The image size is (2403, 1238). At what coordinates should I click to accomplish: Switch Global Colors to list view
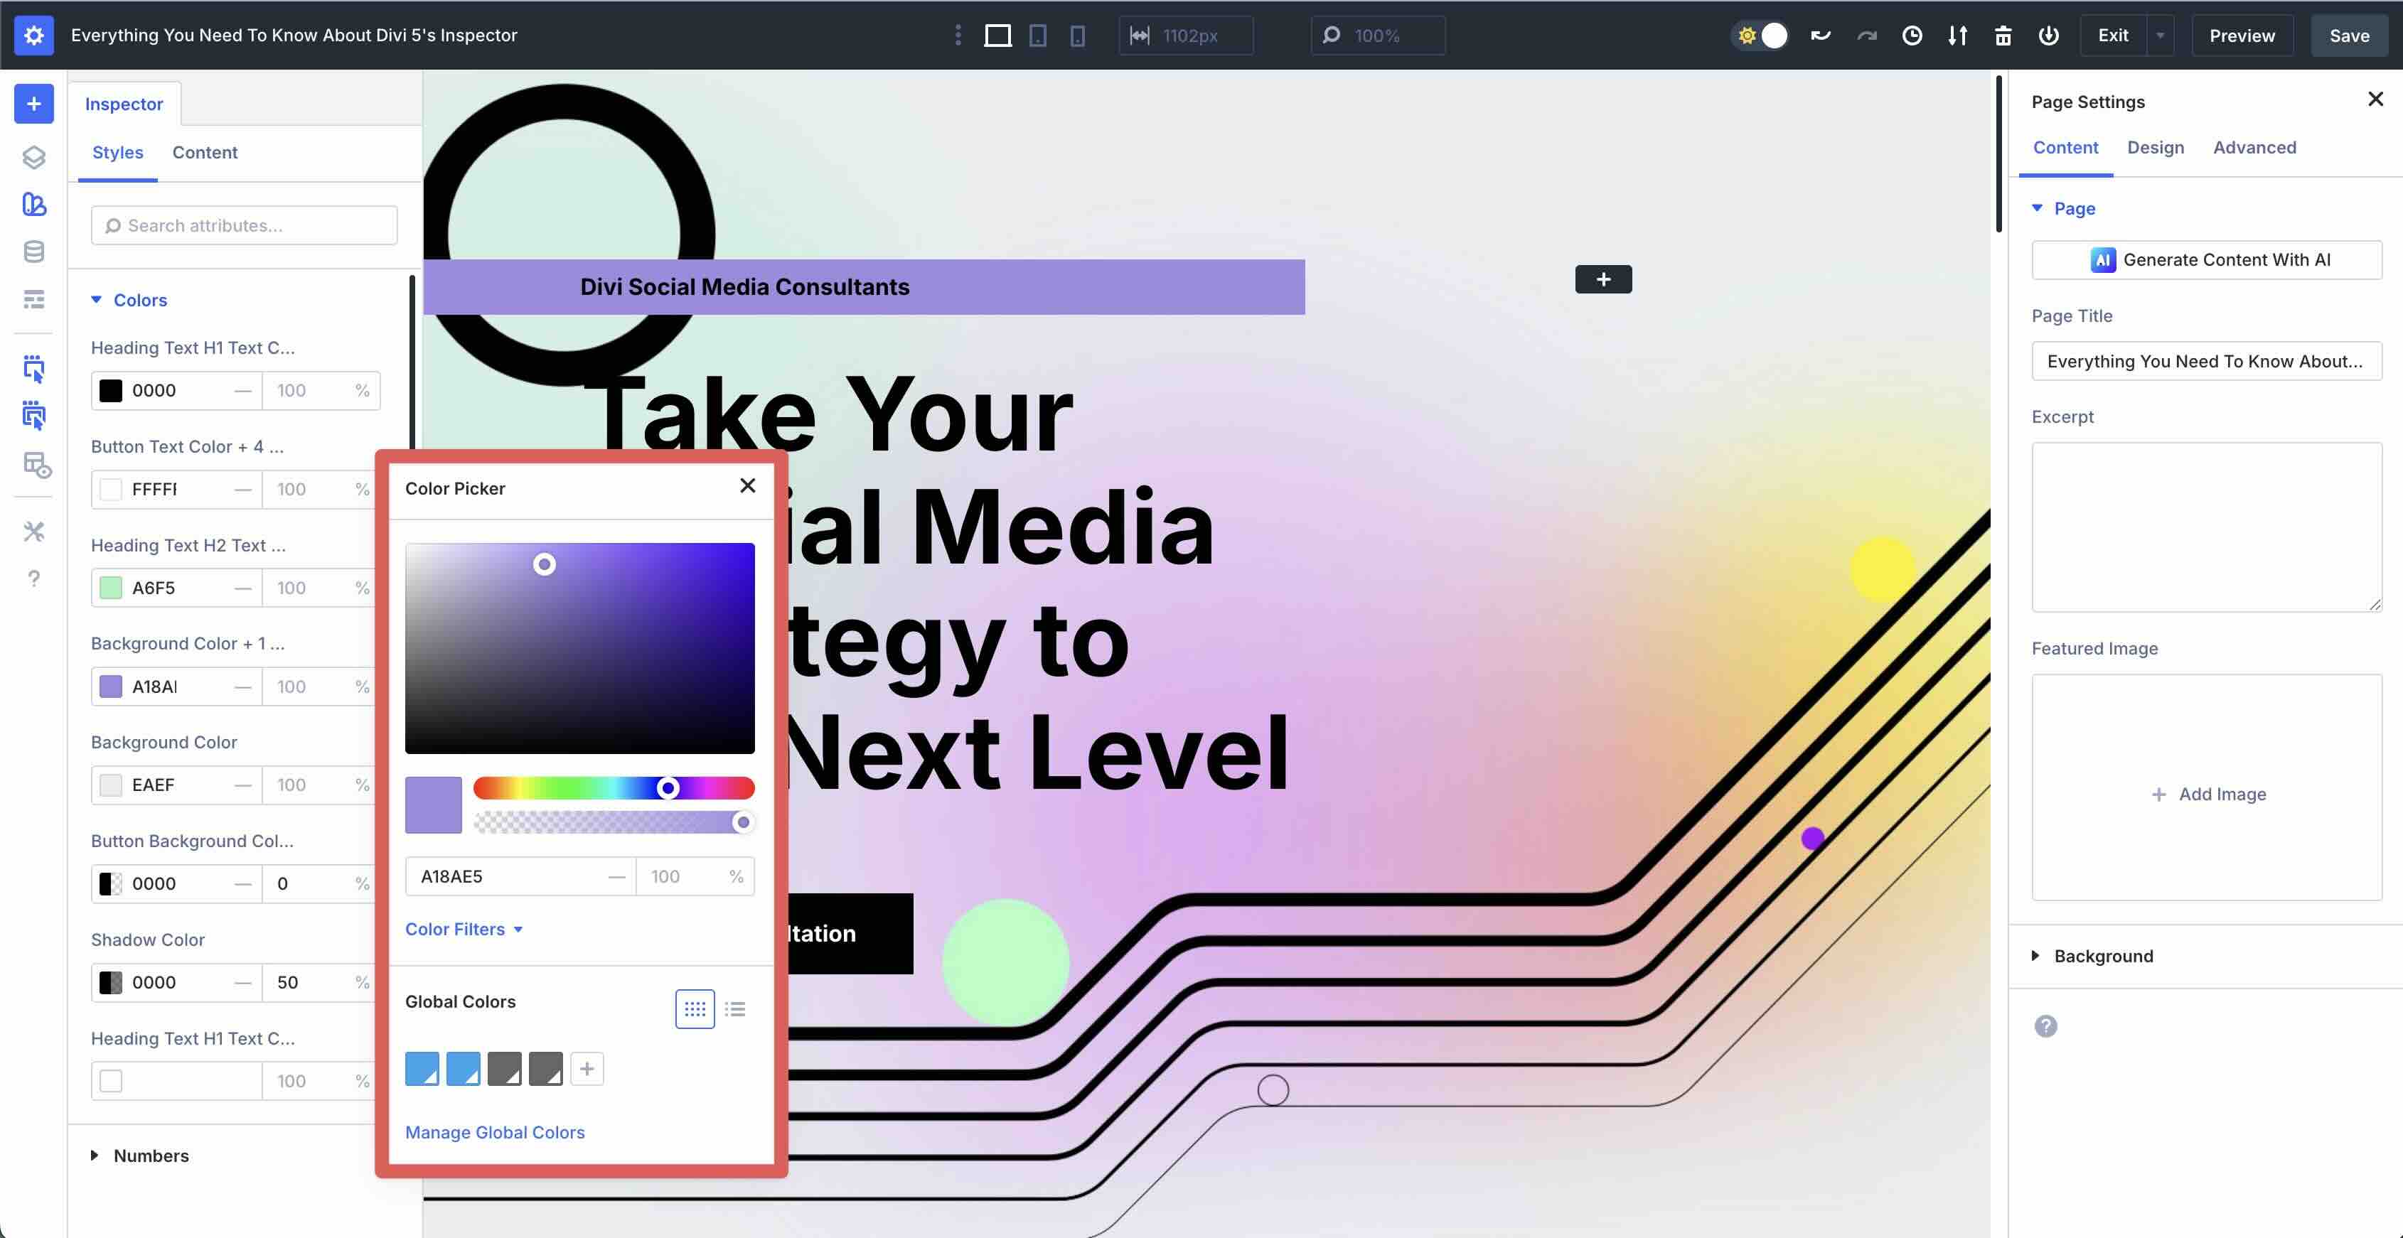pyautogui.click(x=736, y=1008)
